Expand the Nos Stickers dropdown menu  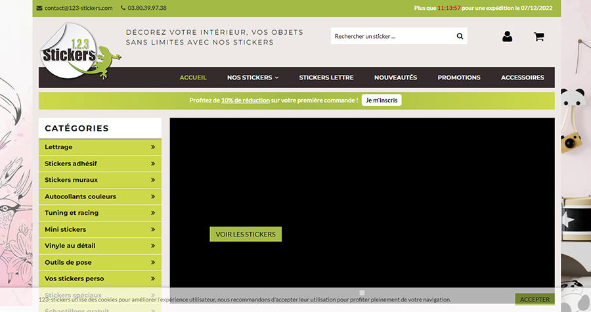[253, 78]
